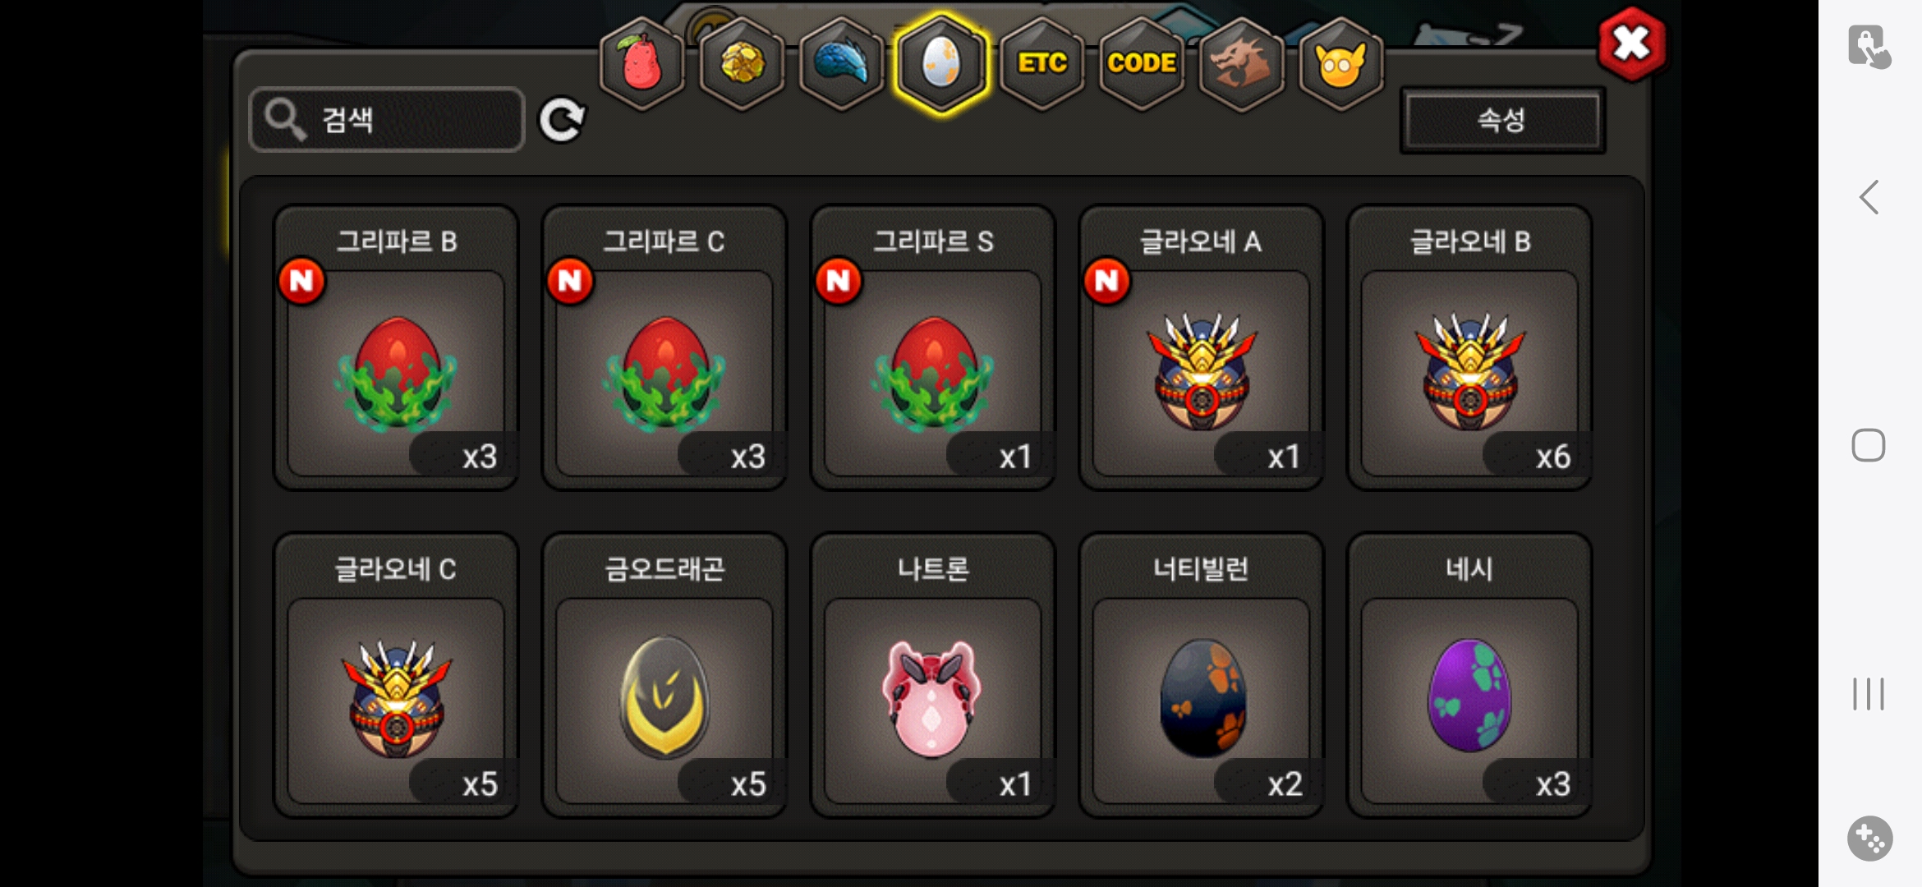Open the ETC items tab

[1042, 63]
